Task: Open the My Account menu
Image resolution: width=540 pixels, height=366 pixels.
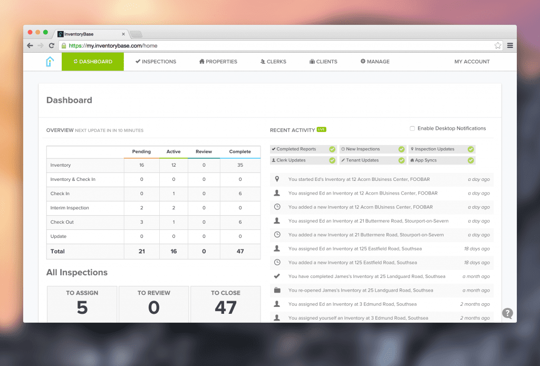Action: tap(472, 62)
